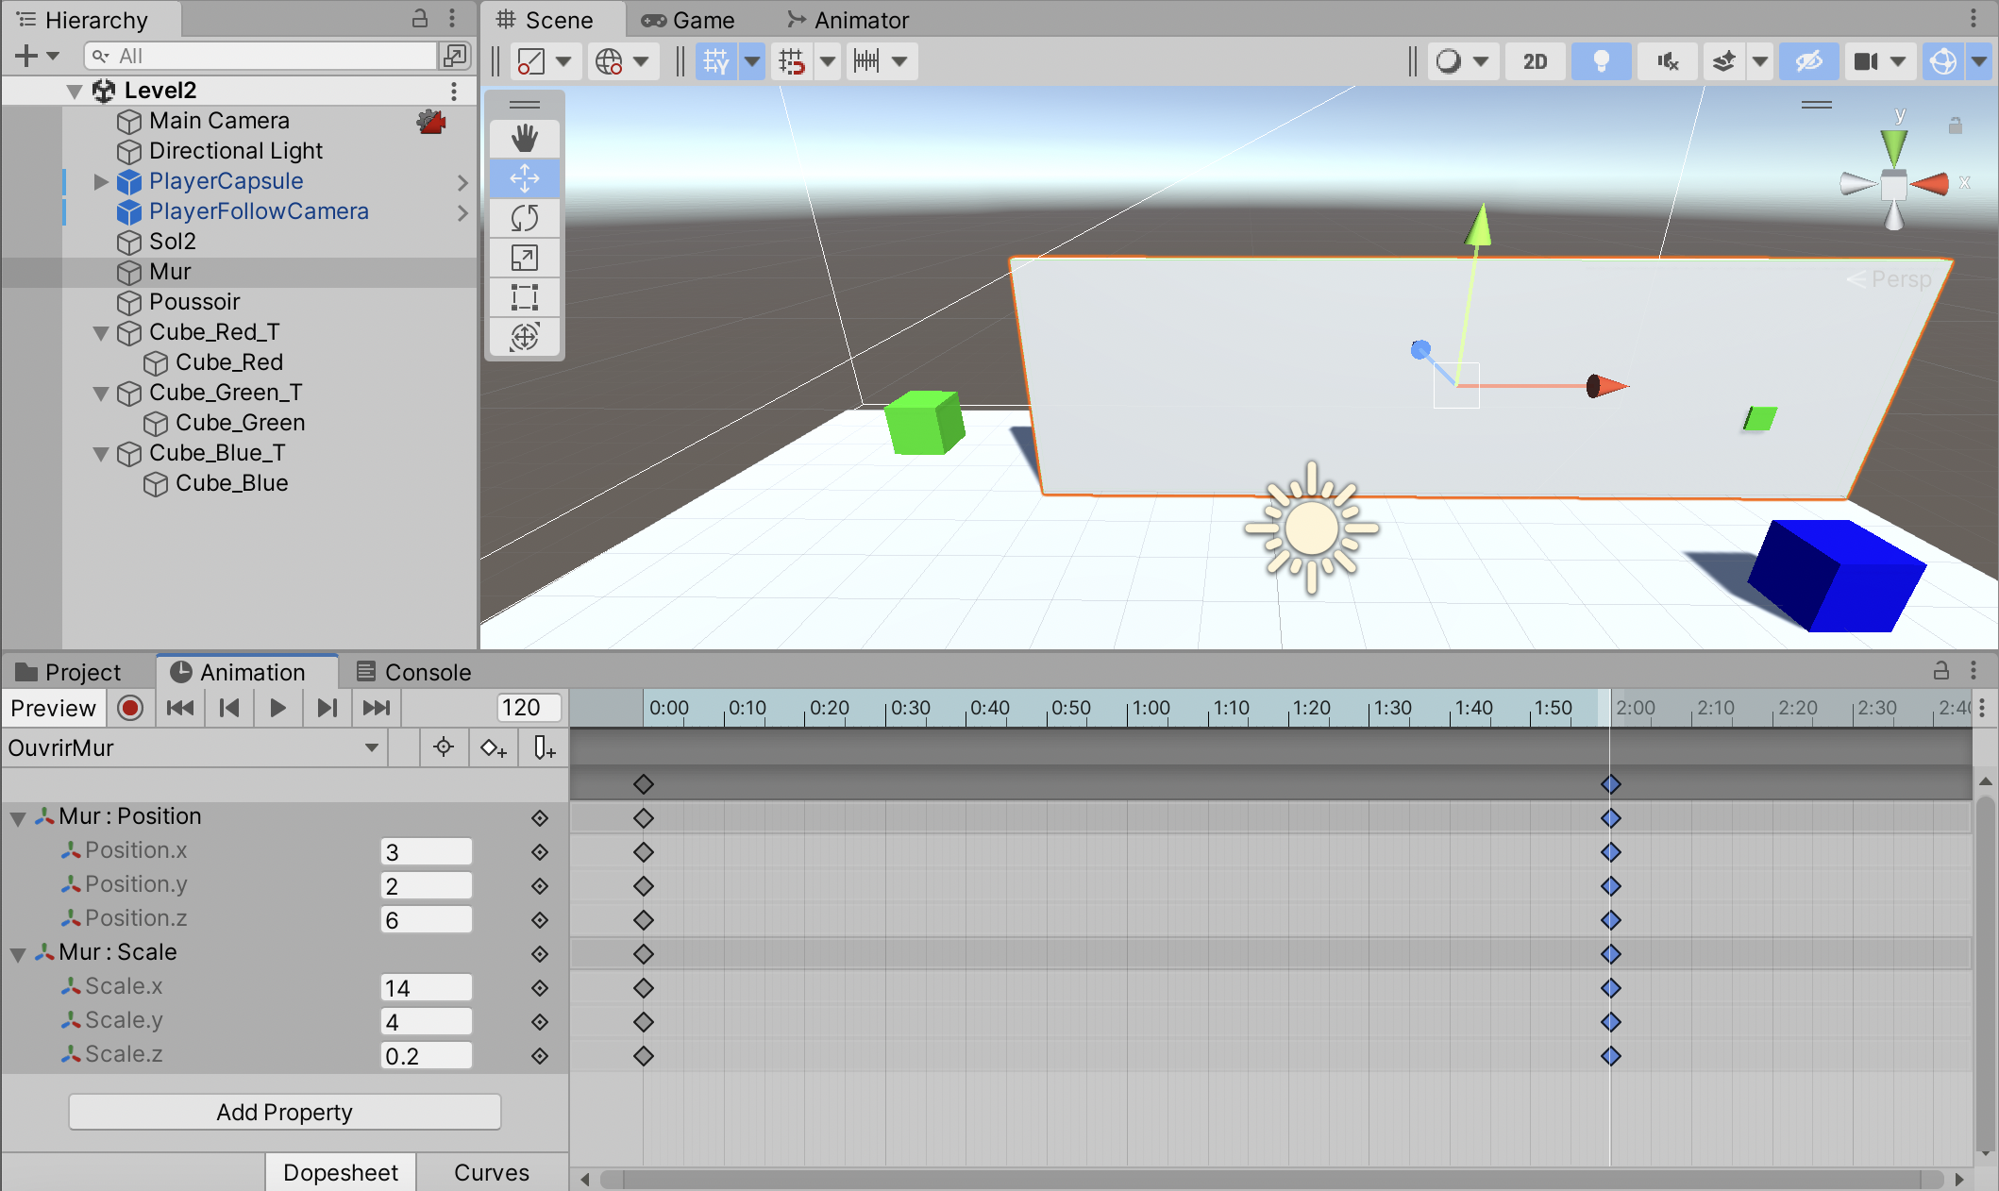
Task: Switch to the Console tab
Action: [x=413, y=672]
